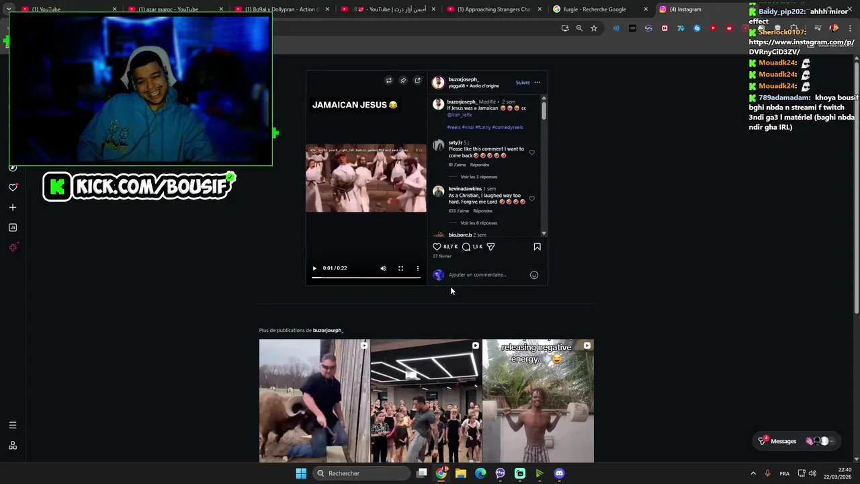Open emoji picker in comment box
860x484 pixels.
(534, 275)
